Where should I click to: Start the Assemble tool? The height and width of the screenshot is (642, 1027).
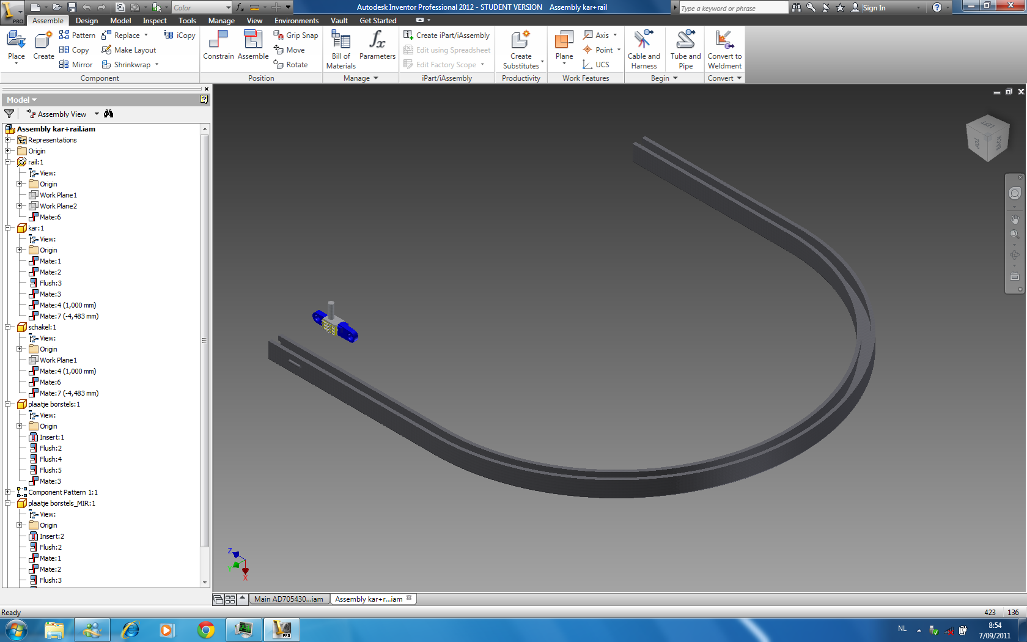(x=253, y=46)
